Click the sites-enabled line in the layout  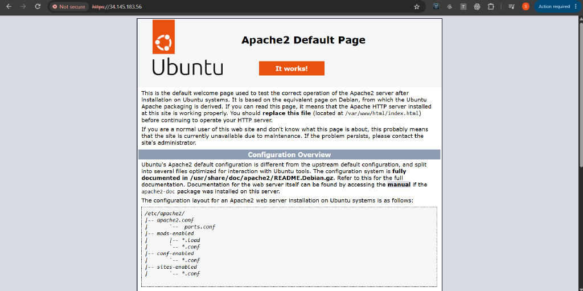pyautogui.click(x=176, y=267)
